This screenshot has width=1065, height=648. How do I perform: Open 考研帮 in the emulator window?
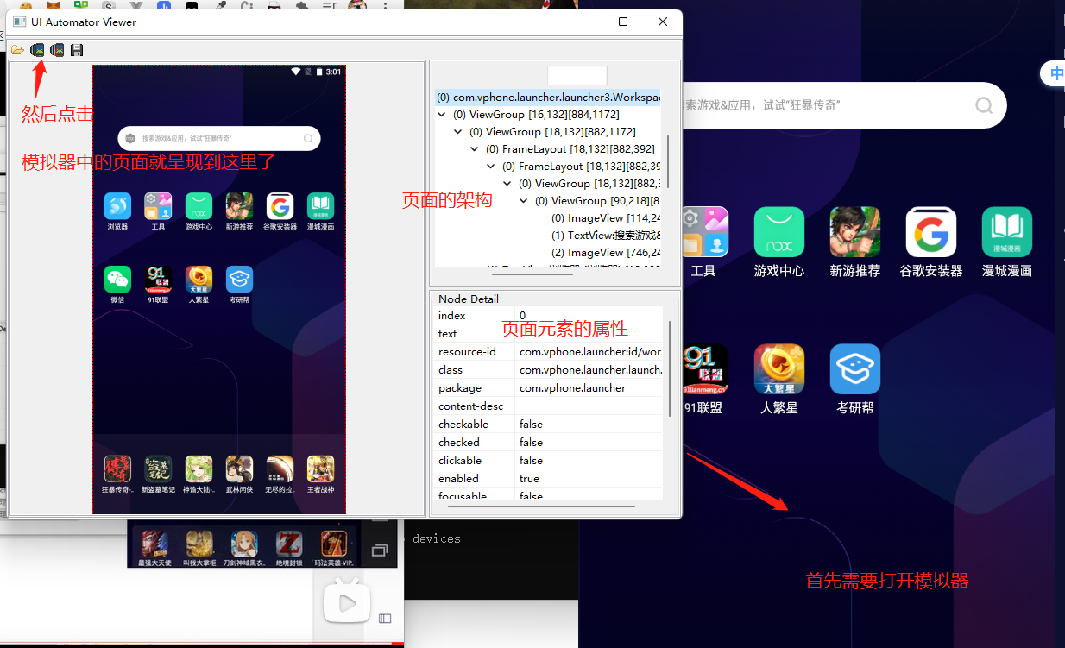click(855, 369)
